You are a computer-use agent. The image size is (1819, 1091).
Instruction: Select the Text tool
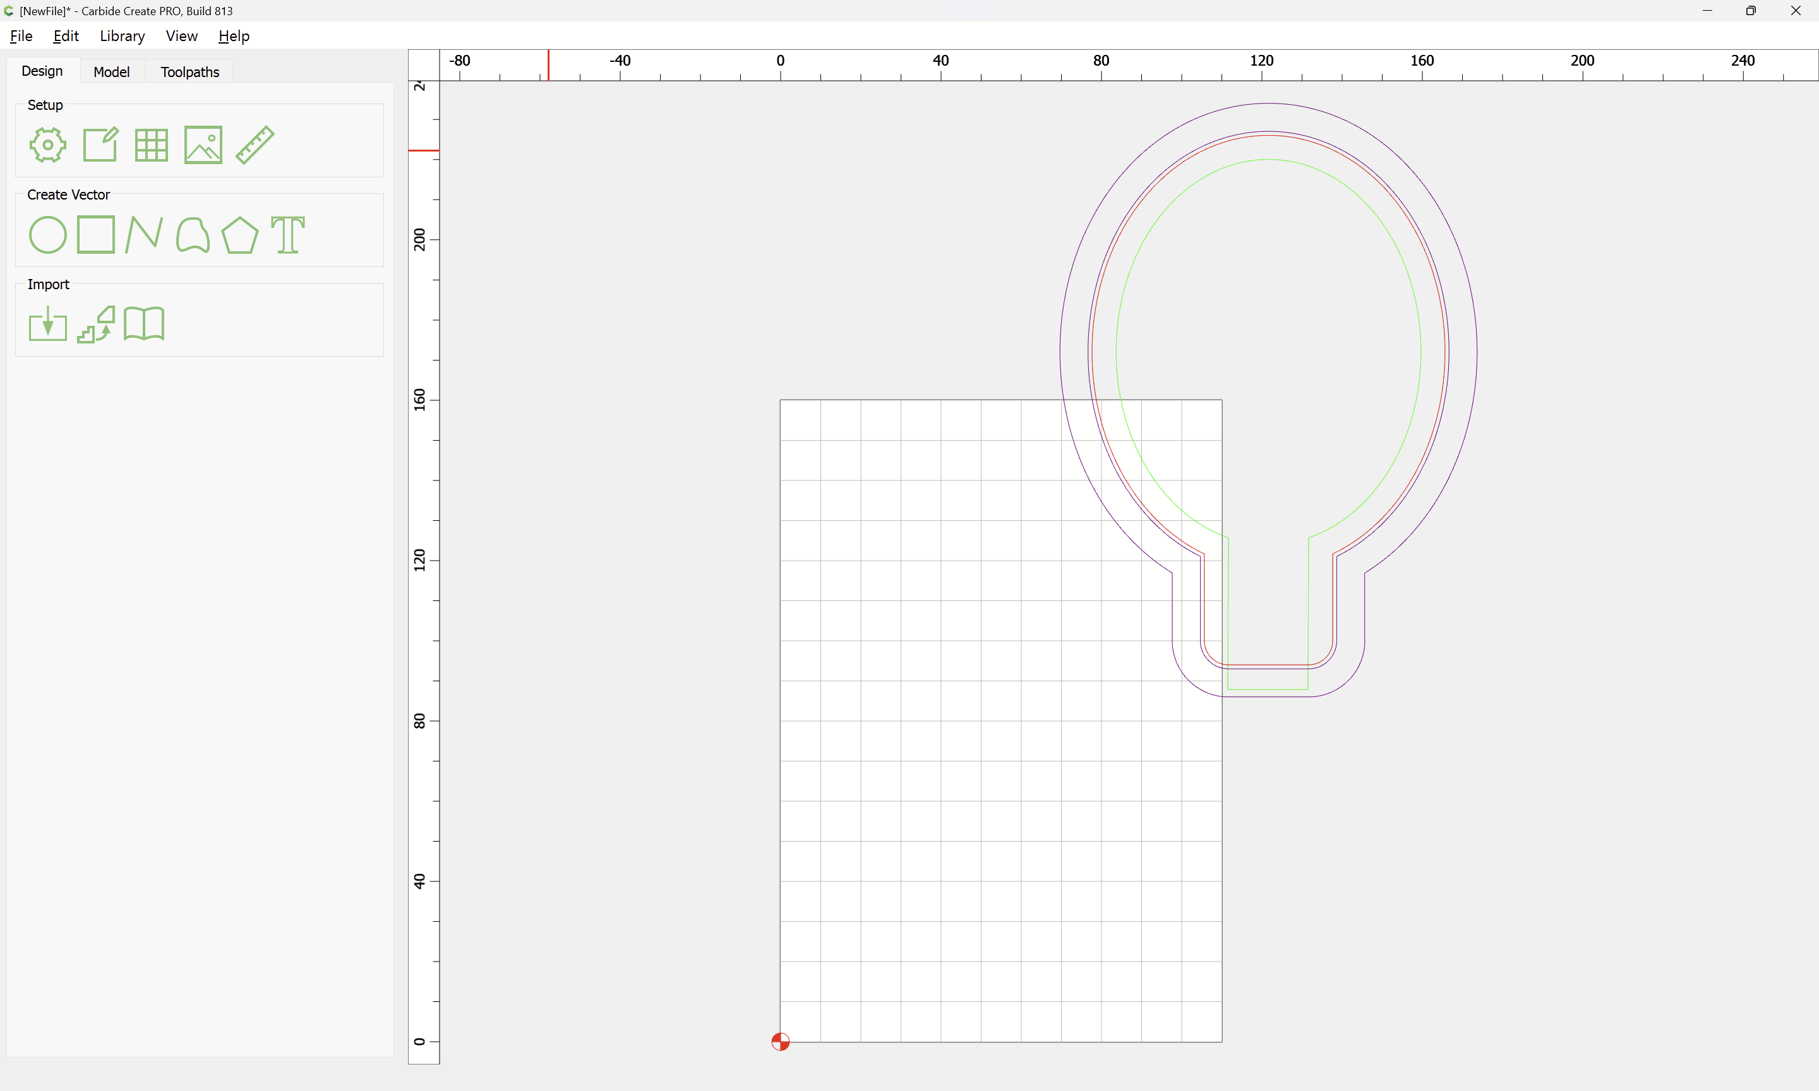click(287, 235)
